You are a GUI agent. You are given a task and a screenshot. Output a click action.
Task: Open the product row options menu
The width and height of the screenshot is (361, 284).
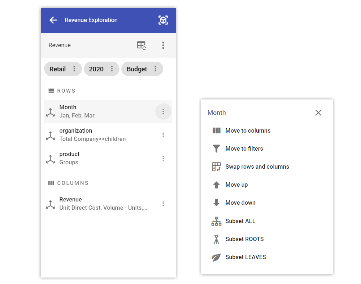point(163,159)
